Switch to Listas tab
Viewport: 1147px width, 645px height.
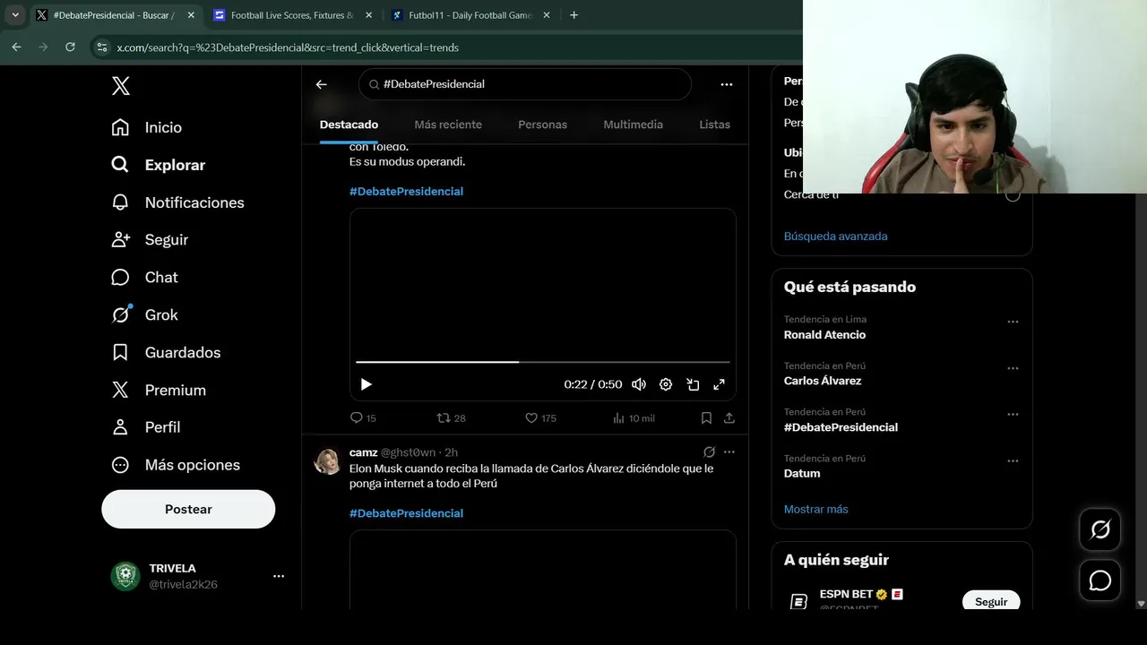(x=714, y=125)
